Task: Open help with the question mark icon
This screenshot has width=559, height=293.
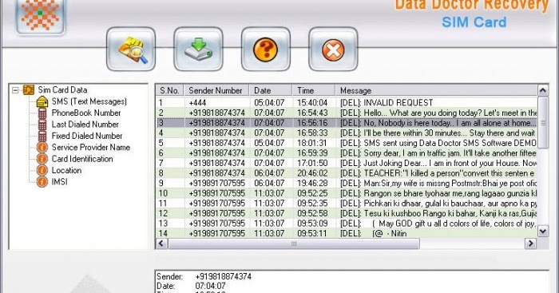Action: [266, 49]
